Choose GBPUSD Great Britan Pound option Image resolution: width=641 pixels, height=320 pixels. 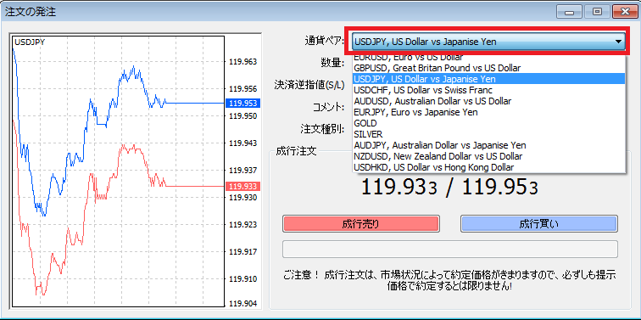pyautogui.click(x=488, y=68)
